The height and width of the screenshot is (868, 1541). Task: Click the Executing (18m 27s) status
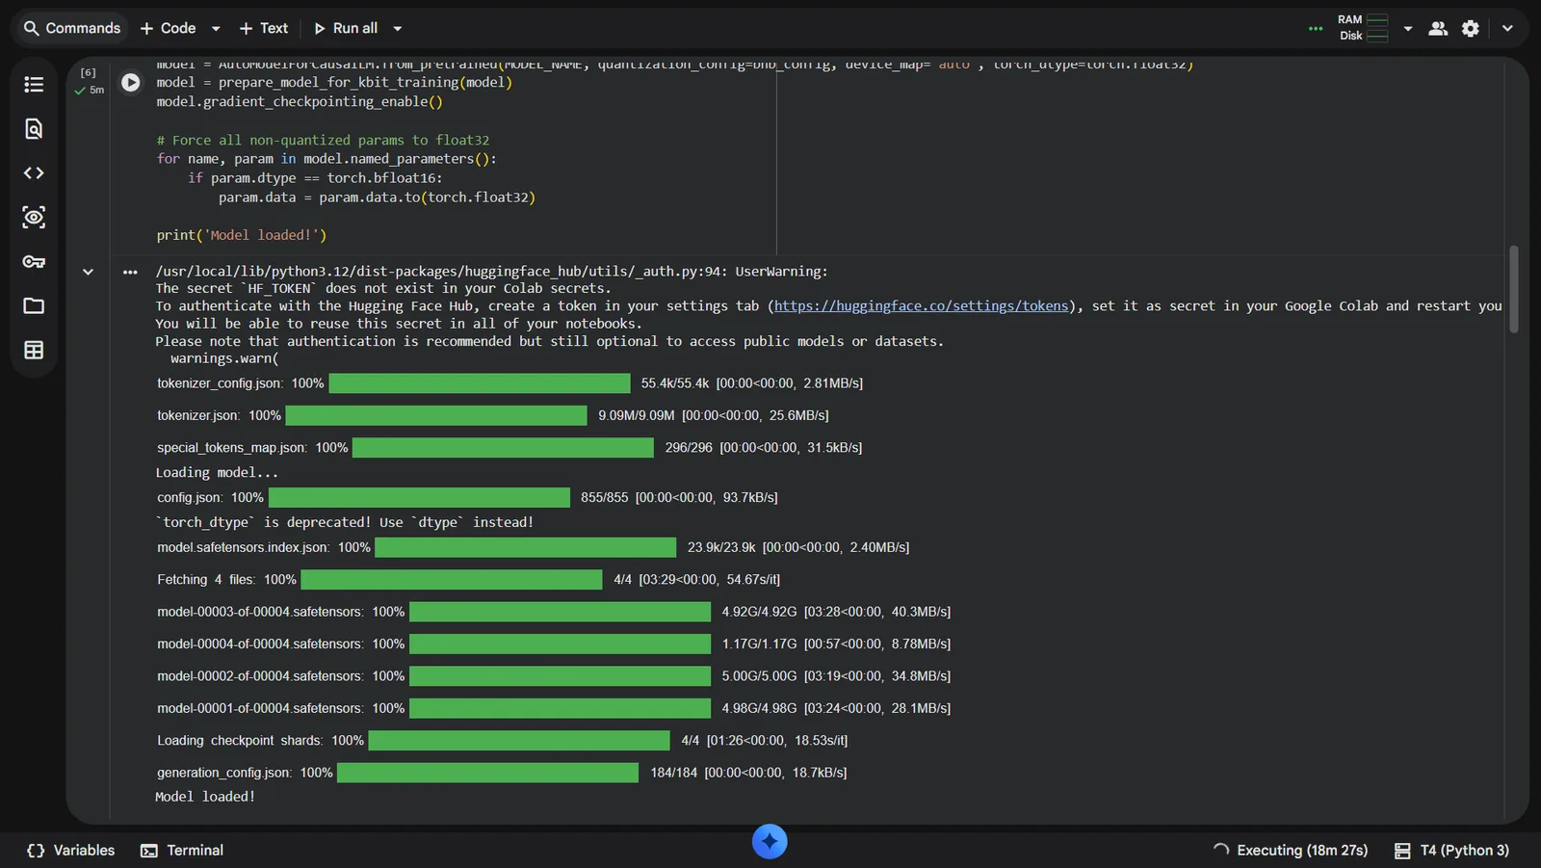(x=1291, y=851)
